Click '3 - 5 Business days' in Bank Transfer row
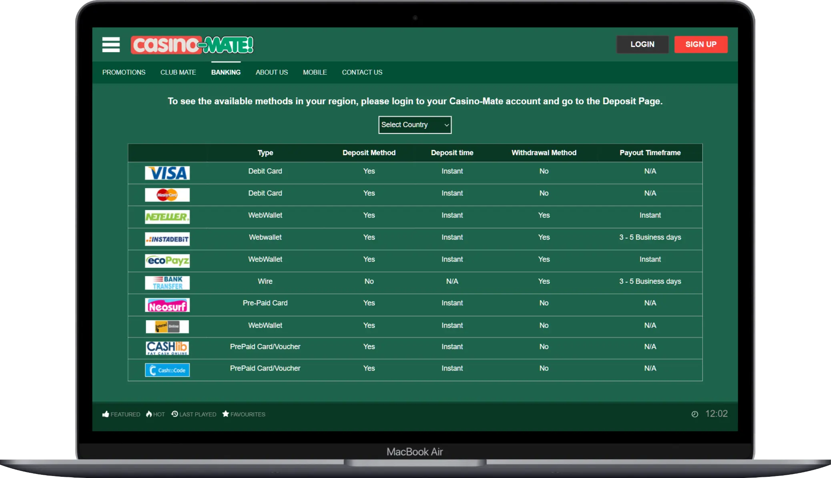Image resolution: width=831 pixels, height=478 pixels. click(650, 281)
